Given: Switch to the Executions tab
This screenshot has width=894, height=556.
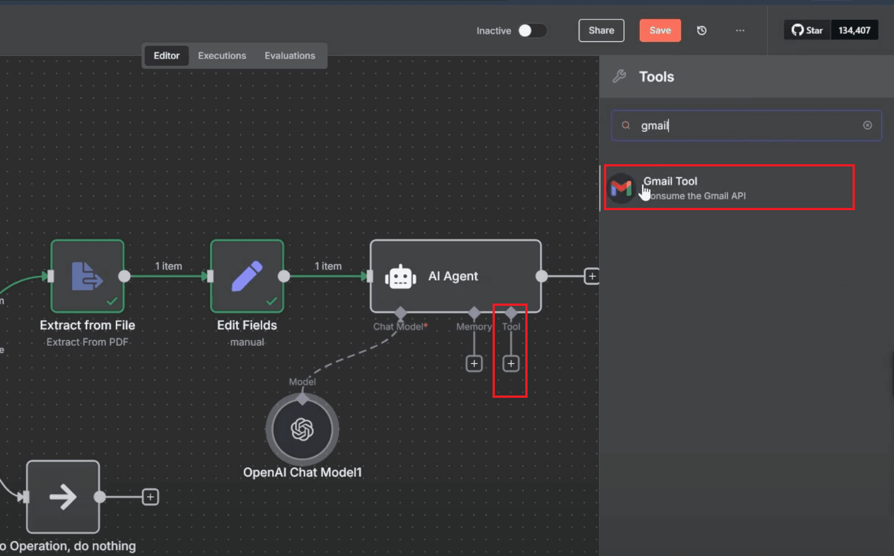Looking at the screenshot, I should tap(222, 56).
